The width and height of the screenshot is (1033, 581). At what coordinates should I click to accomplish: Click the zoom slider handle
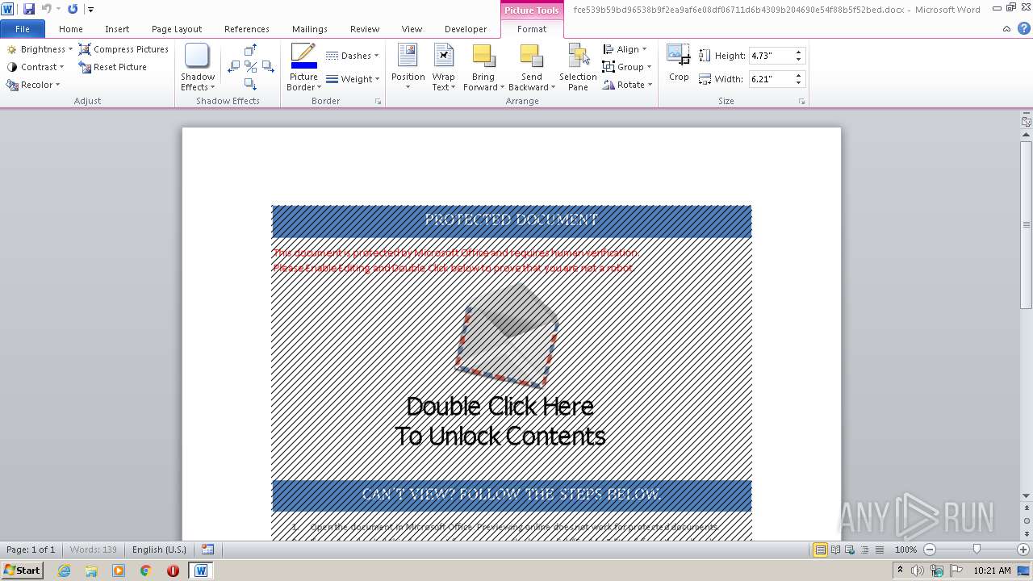[977, 550]
